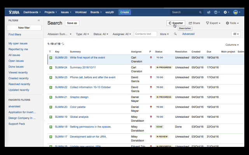The image size is (249, 155).
Task: Open the SUMM-25 issue link
Action: (x=61, y=57)
